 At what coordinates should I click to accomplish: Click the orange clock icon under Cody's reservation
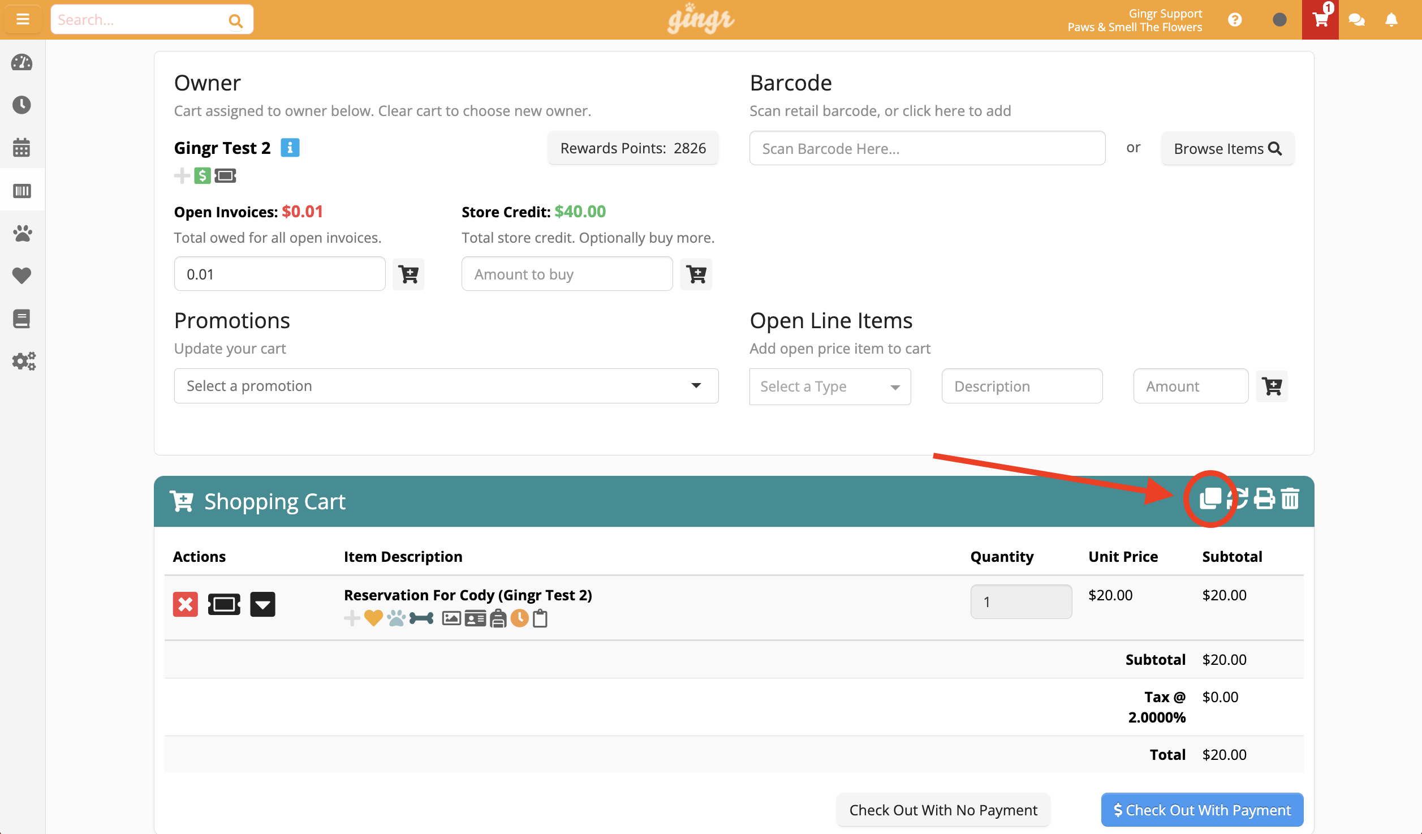pos(519,618)
